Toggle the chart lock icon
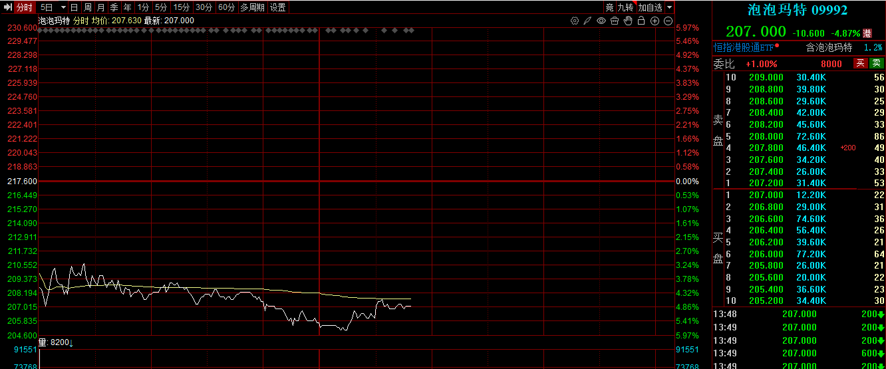This screenshot has width=886, height=369. 641,21
